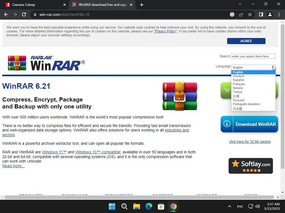Screen dimensions: 285x213
Task: Show hidden system tray icons
Action: point(230,206)
